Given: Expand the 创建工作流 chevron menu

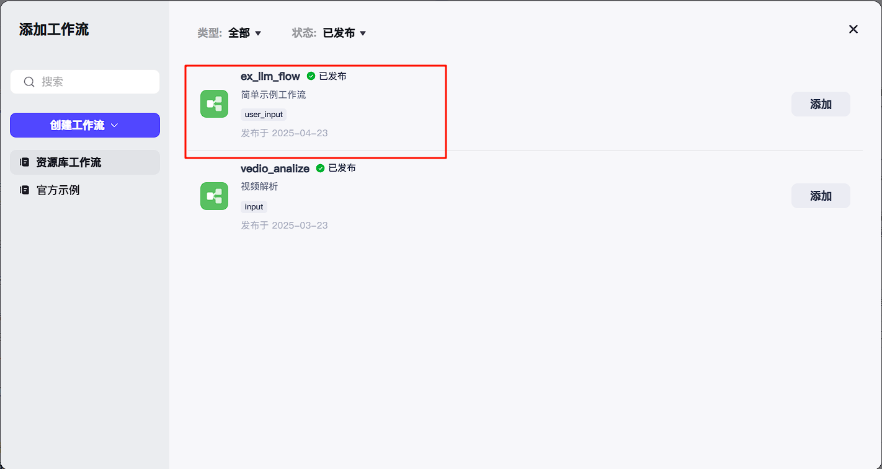Looking at the screenshot, I should click(114, 125).
